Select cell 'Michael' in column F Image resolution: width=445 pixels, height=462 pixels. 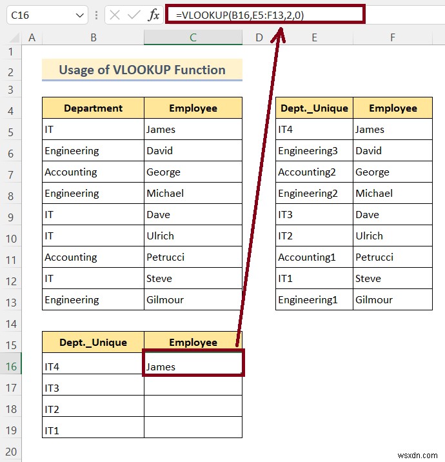click(x=393, y=194)
